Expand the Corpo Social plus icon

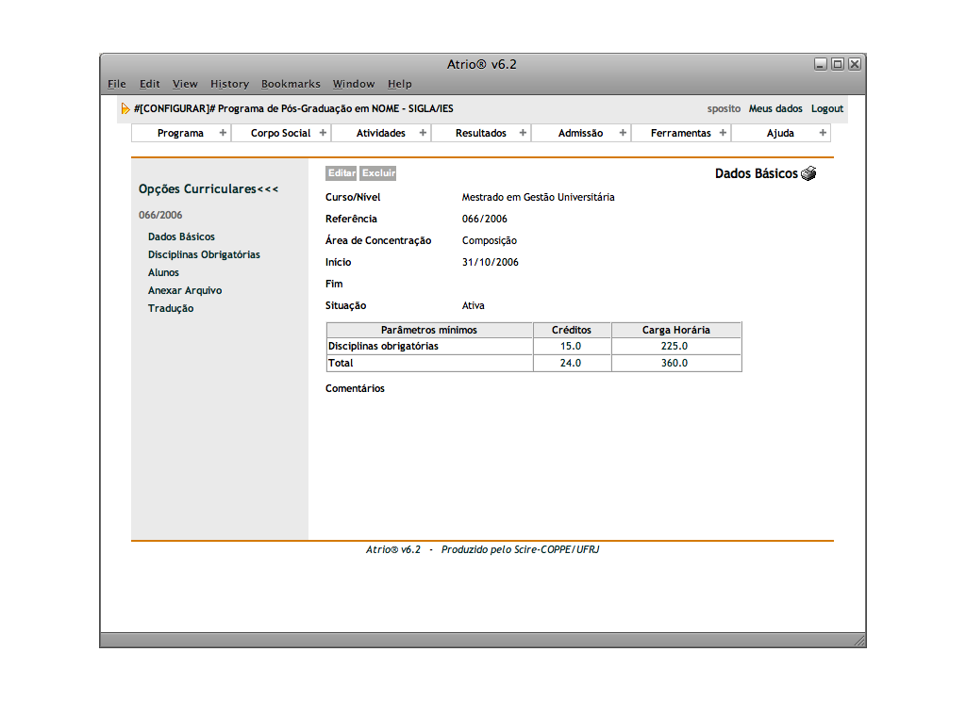pyautogui.click(x=323, y=133)
